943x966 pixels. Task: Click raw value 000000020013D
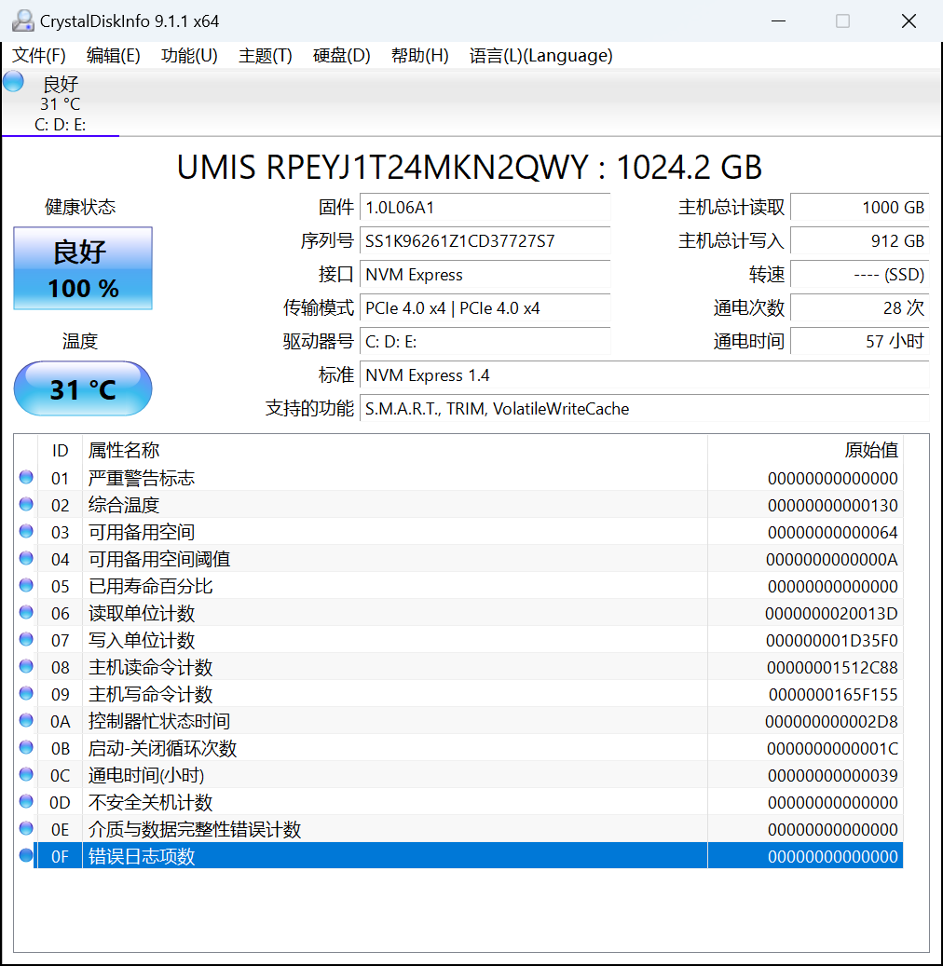tap(831, 614)
